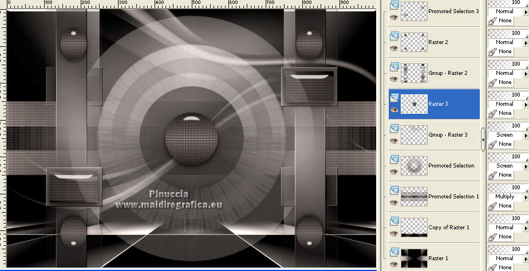Click the opacity slider of Raster 2

pyautogui.click(x=508, y=33)
